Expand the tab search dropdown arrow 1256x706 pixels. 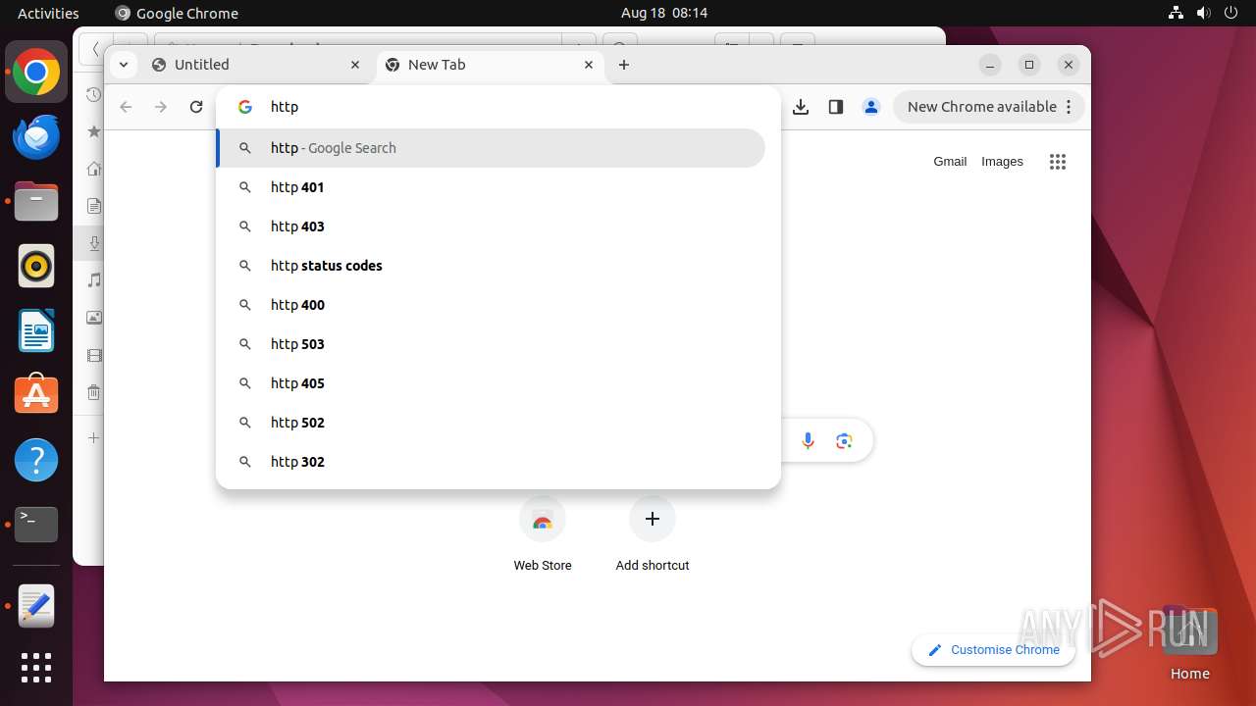click(123, 65)
